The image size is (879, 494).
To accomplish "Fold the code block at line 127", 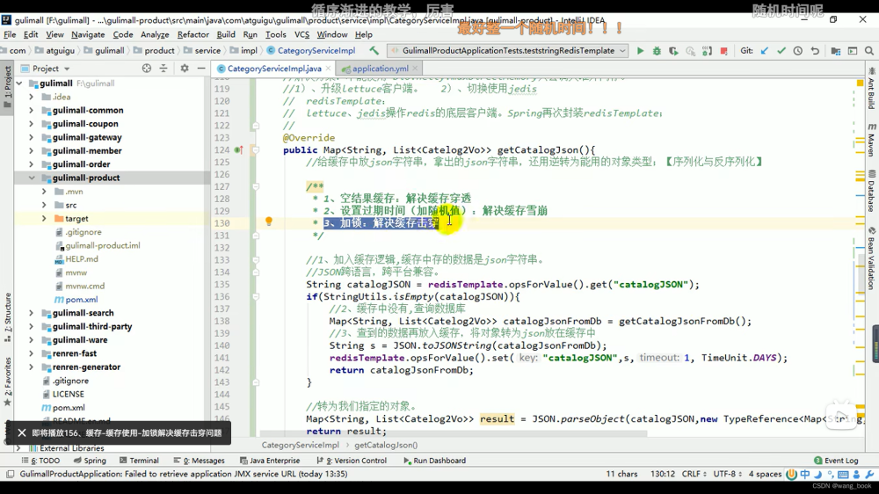I will pos(256,186).
